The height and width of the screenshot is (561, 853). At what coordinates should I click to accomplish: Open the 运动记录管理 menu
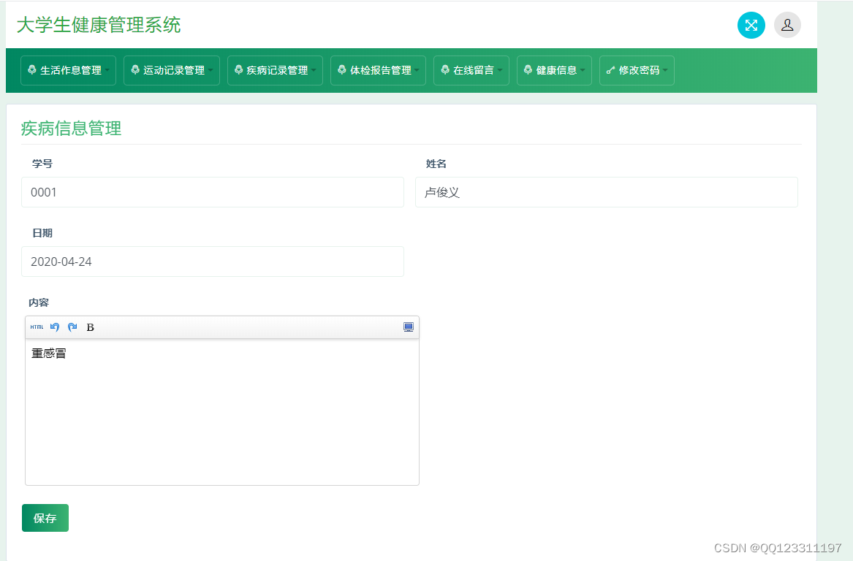coord(172,70)
